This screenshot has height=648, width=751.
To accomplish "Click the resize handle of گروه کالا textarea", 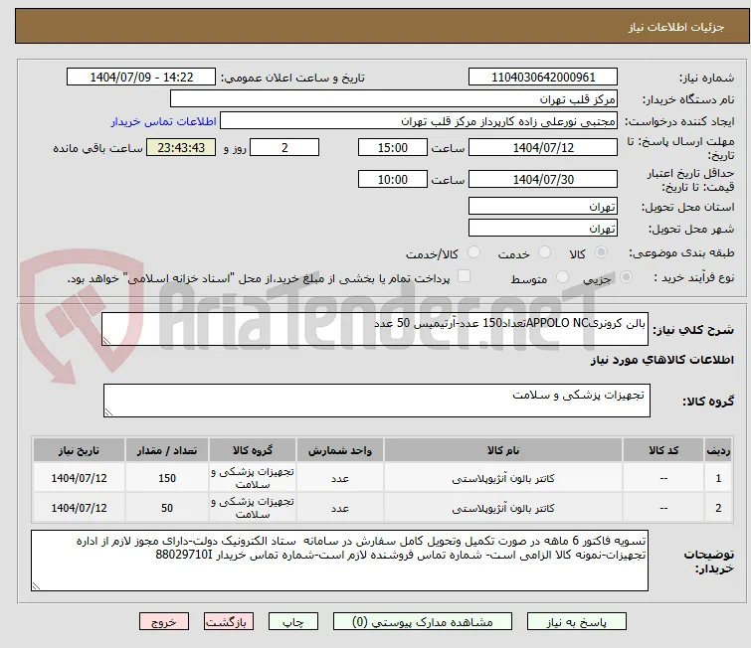I will [x=108, y=412].
